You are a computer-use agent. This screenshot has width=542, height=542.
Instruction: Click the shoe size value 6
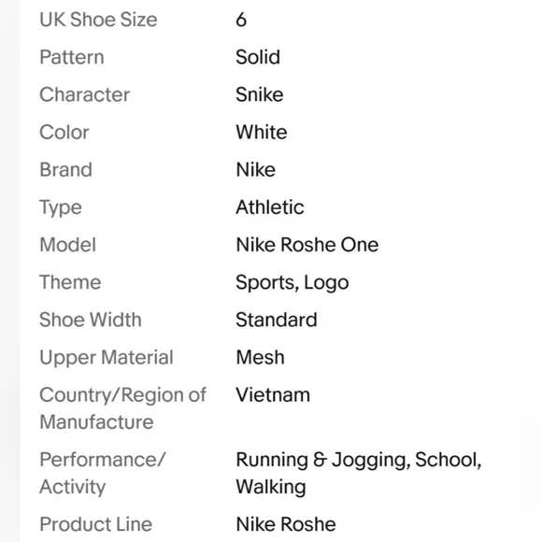(241, 20)
